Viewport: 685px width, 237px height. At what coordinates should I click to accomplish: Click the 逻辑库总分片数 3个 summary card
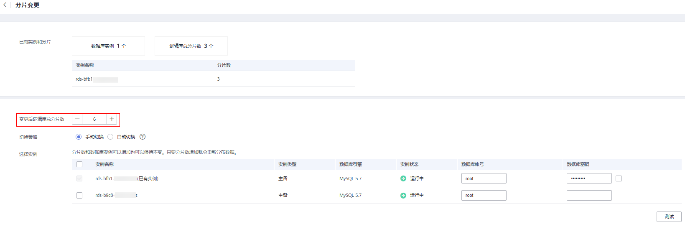(x=191, y=46)
